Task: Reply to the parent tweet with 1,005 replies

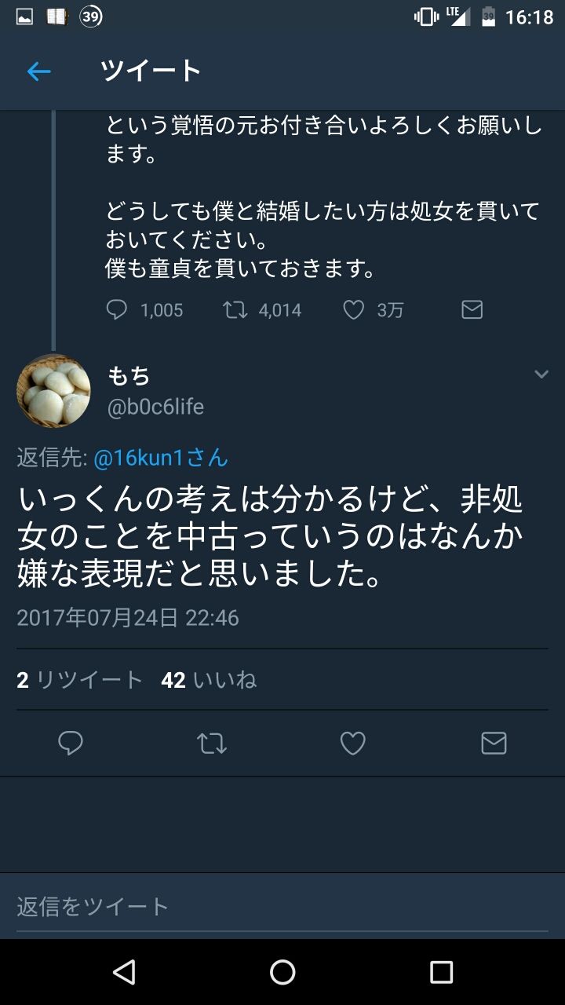Action: [117, 310]
